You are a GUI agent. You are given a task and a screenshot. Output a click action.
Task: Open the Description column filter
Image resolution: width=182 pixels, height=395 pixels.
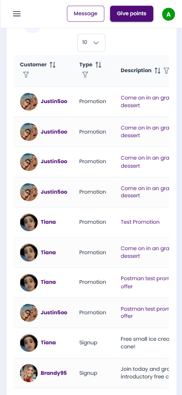coord(166,70)
